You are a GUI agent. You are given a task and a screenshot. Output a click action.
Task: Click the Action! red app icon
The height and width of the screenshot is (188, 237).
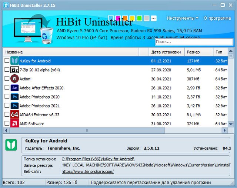[14, 78]
